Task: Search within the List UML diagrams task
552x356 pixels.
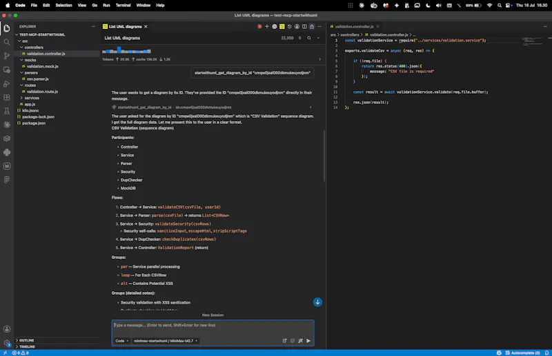Action: (308, 38)
